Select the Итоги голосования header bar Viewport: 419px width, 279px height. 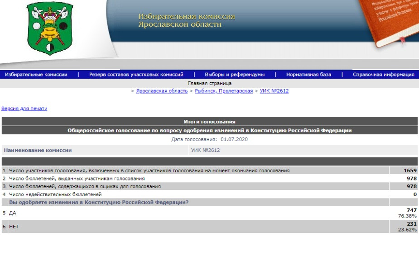(209, 122)
